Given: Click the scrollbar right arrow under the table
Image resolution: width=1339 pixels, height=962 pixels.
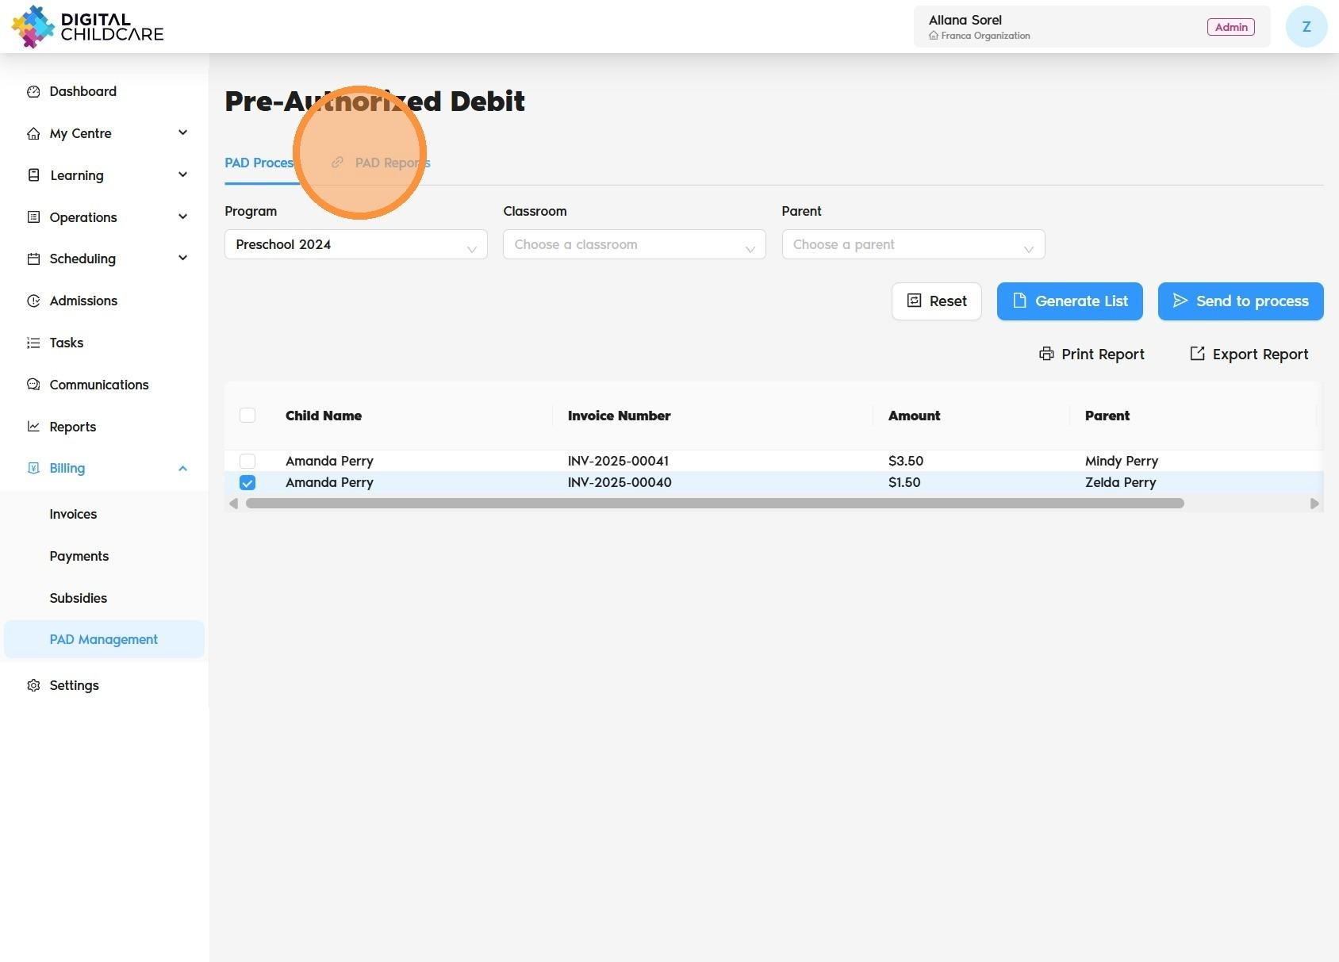Looking at the screenshot, I should click(1314, 504).
